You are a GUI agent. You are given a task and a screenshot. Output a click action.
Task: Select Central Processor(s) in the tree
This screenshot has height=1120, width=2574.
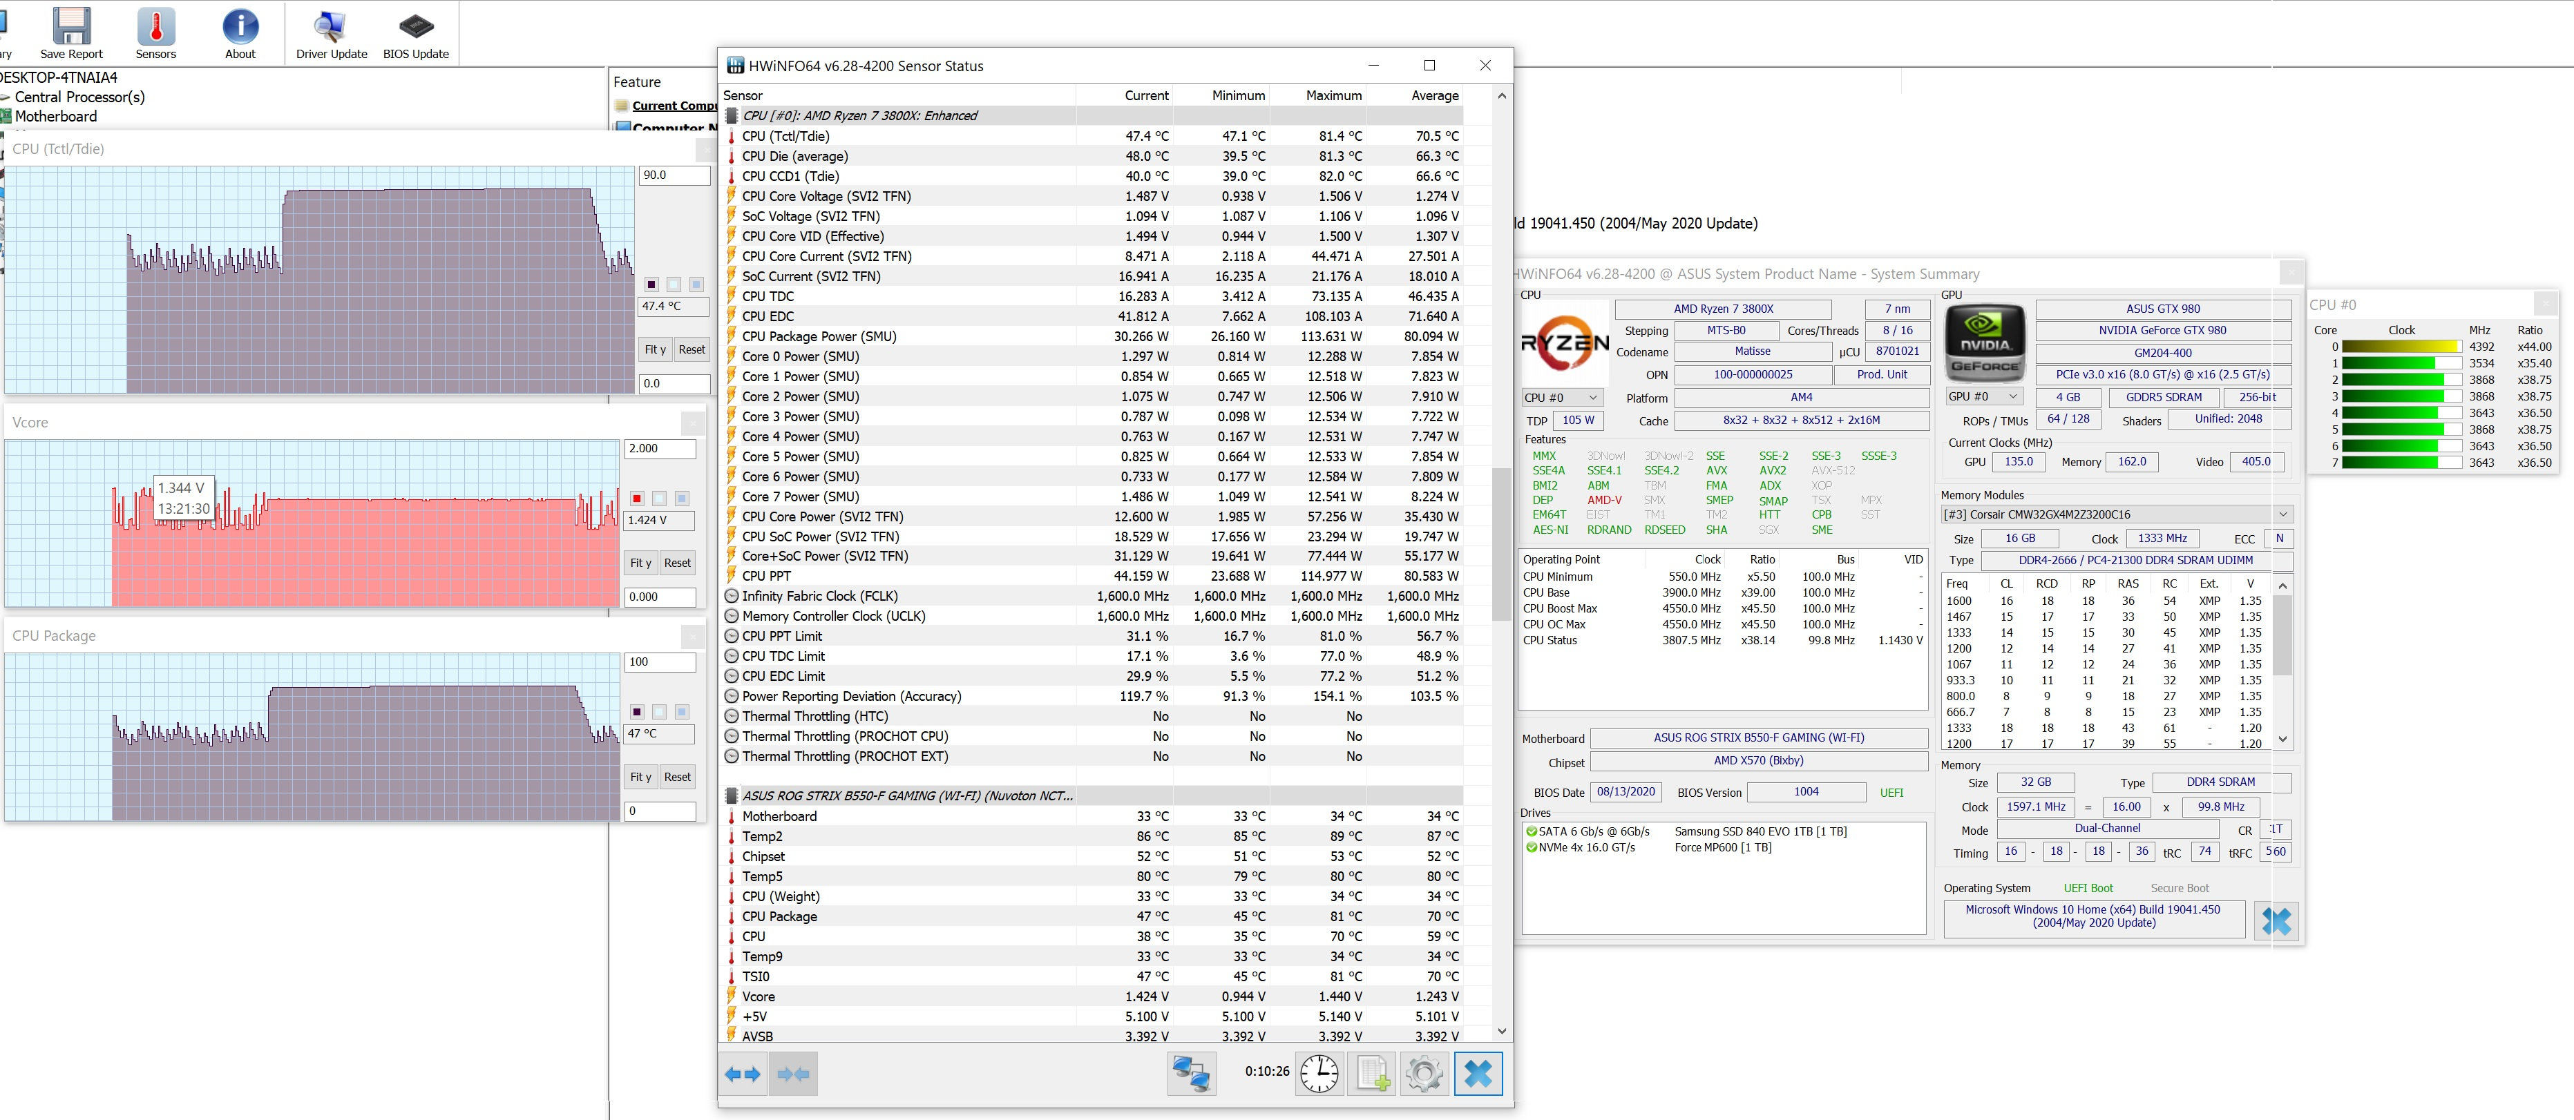79,97
